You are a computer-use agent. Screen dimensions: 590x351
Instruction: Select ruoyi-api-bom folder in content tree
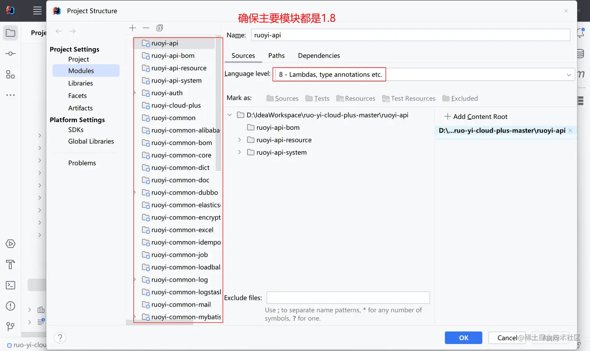tap(274, 128)
